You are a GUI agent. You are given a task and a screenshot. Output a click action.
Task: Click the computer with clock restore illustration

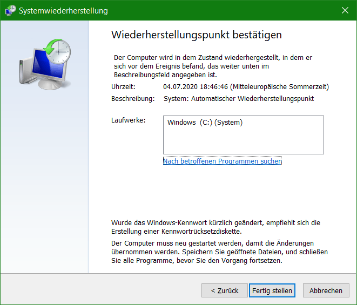[45, 64]
